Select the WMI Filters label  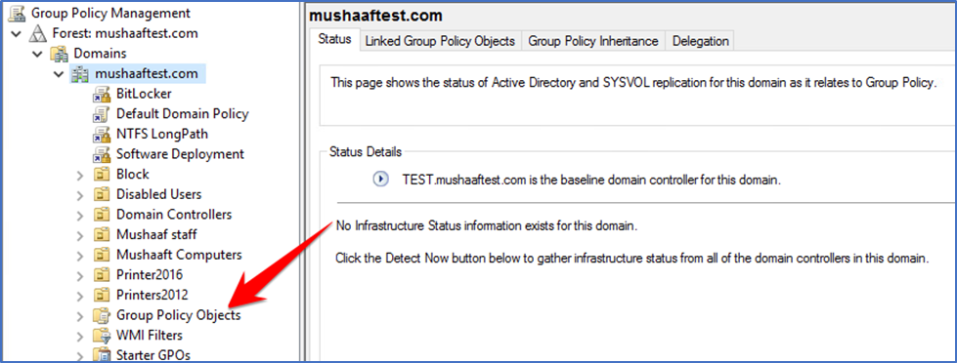pyautogui.click(x=149, y=335)
